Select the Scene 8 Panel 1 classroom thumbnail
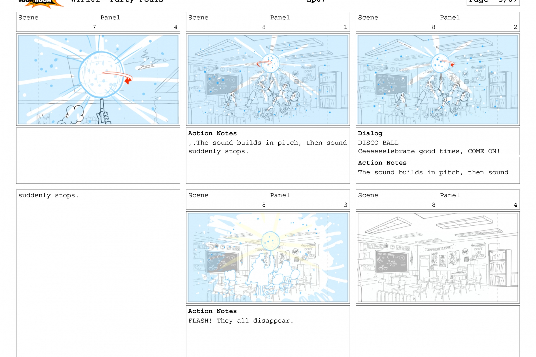 click(x=268, y=79)
